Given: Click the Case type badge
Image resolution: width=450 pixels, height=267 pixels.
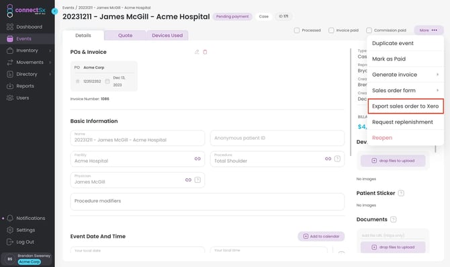Looking at the screenshot, I should (x=263, y=17).
